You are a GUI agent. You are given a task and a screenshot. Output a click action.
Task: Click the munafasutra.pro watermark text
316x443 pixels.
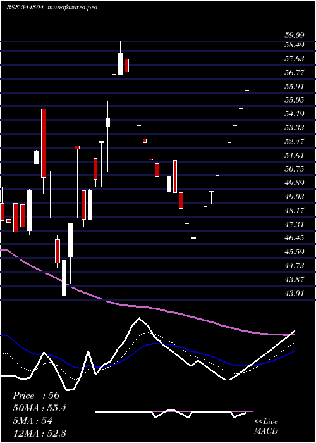[x=73, y=8]
